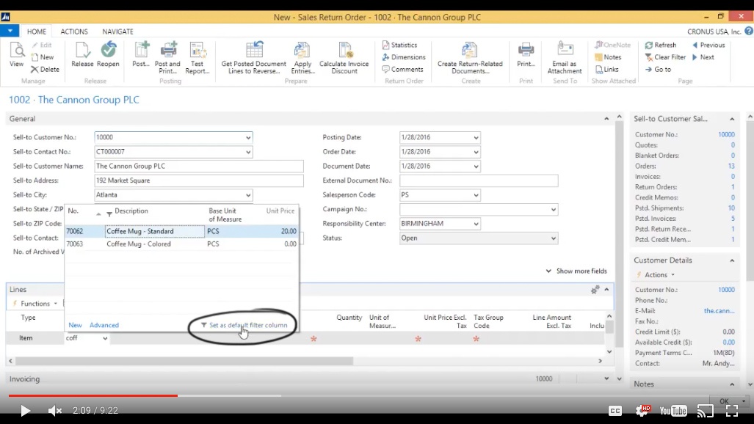
Task: Open Links in Show Attached group
Action: click(x=607, y=69)
